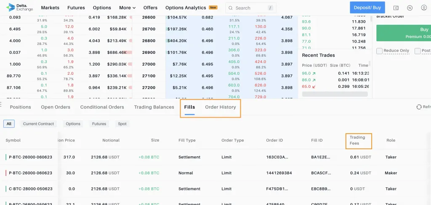Select strike price 26700
Image resolution: width=431 pixels, height=205 pixels.
149,29
